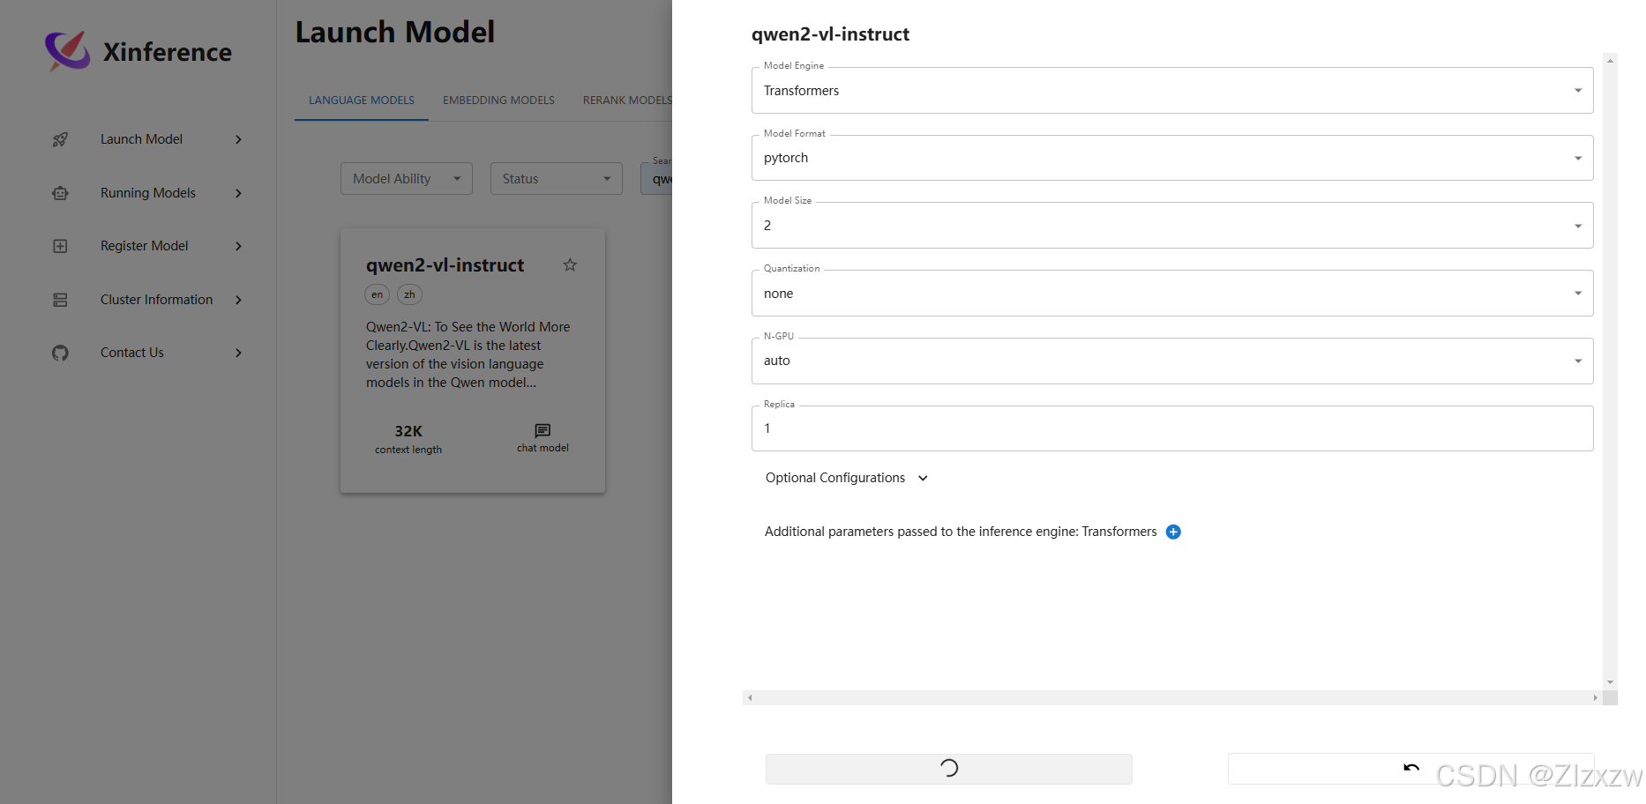Open Register Model in the sidebar
The height and width of the screenshot is (804, 1646).
click(x=145, y=246)
